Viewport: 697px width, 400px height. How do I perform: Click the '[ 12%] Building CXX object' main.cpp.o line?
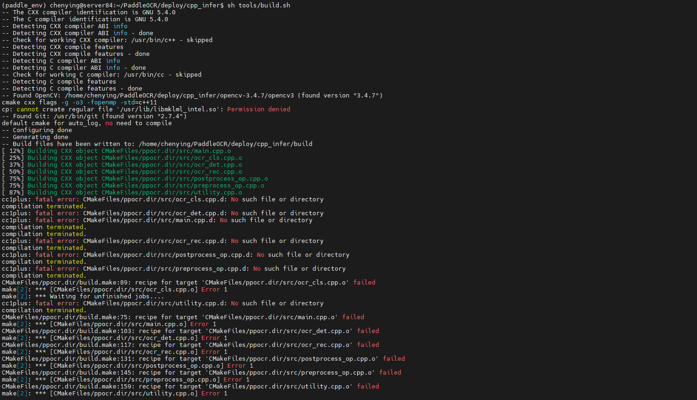point(116,151)
